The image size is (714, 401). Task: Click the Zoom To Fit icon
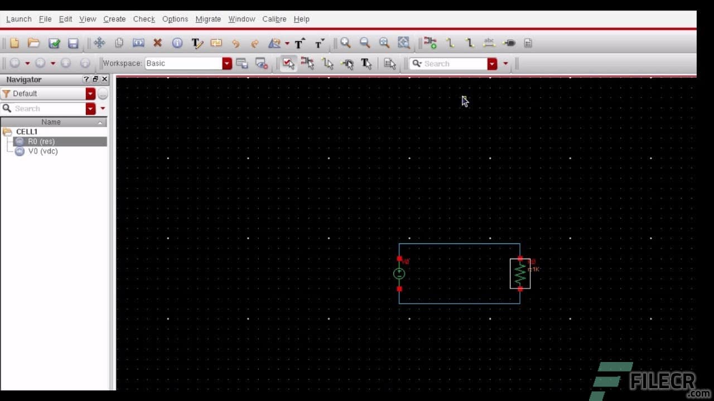[384, 43]
